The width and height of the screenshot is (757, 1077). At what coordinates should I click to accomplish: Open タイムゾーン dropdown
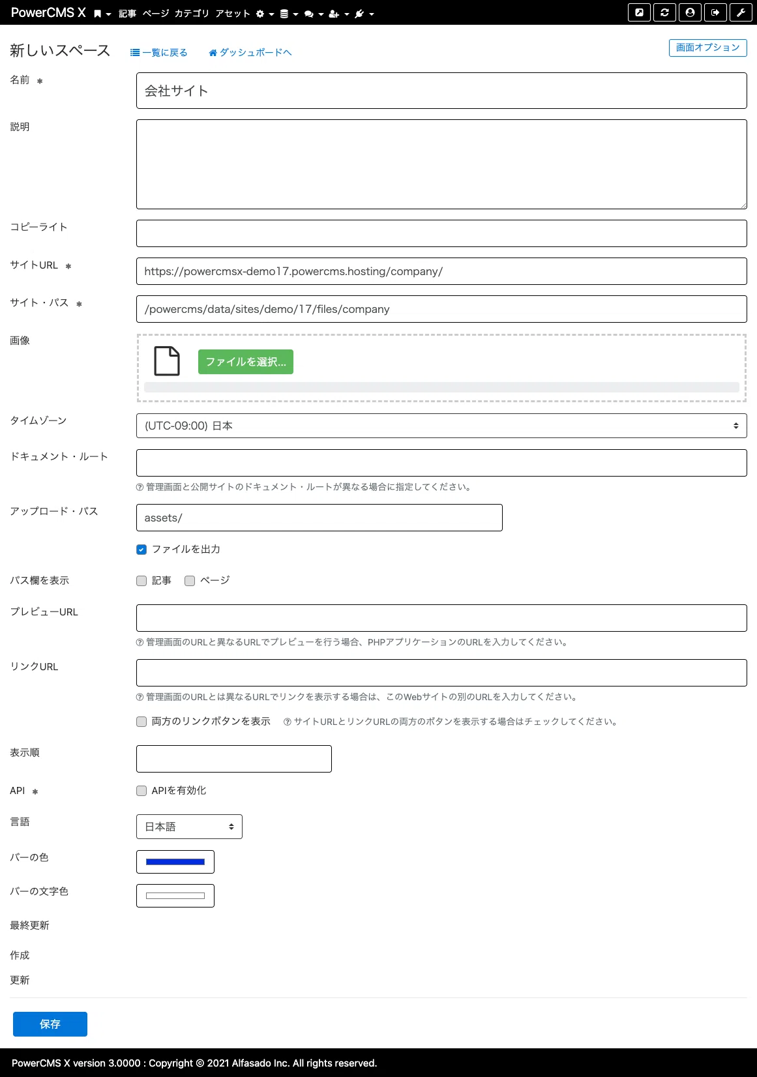click(441, 426)
